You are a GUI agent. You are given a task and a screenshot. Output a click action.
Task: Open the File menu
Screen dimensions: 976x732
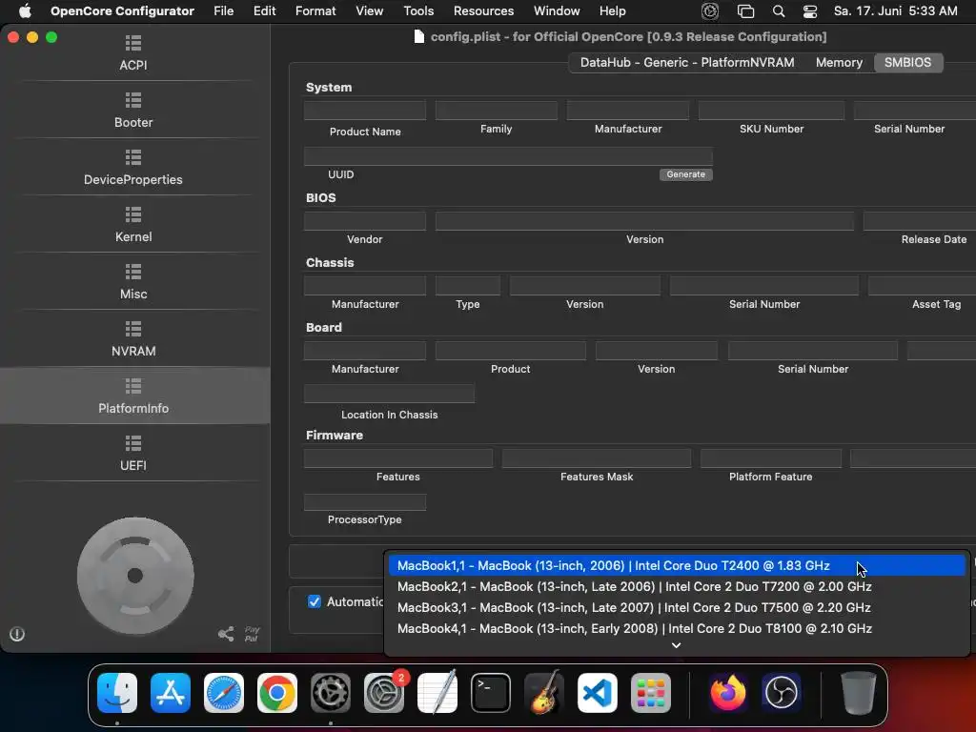(223, 10)
